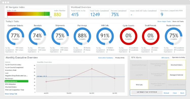Click the Replenishments 75% donut chart
190x99 pixels.
(x=174, y=36)
